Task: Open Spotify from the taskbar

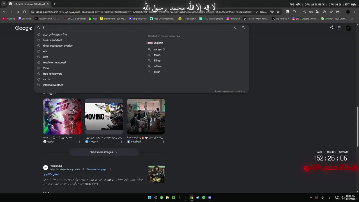Action: 204,198
